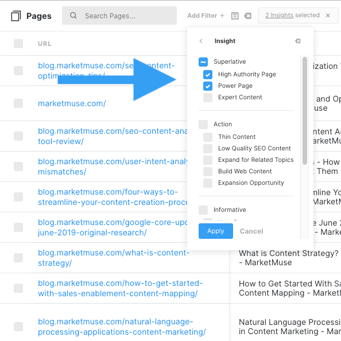Click 'Natural Language Processing' title cell

point(290,327)
